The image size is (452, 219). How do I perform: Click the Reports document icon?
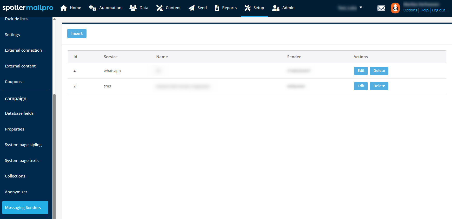point(217,8)
